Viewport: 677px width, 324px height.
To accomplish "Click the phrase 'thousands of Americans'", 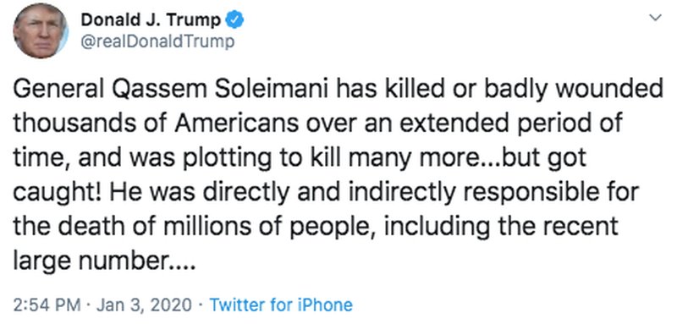I will pos(156,124).
